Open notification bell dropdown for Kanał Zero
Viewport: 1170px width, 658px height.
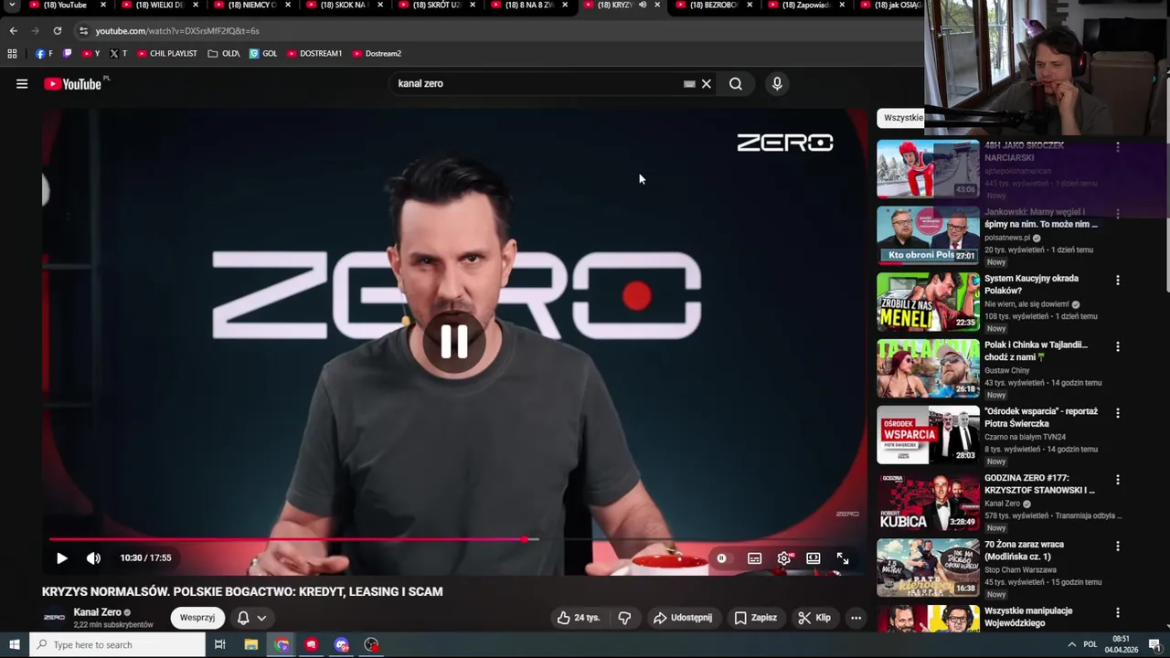(251, 618)
